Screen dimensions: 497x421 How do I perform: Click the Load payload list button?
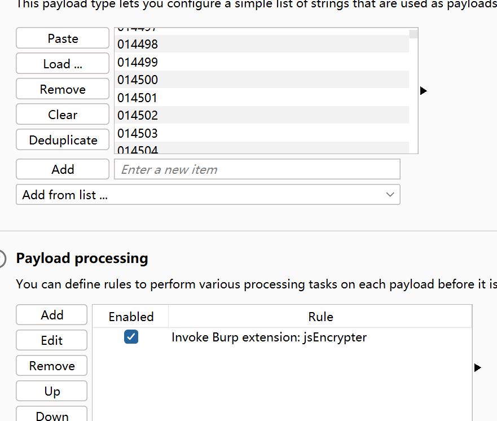coord(63,64)
